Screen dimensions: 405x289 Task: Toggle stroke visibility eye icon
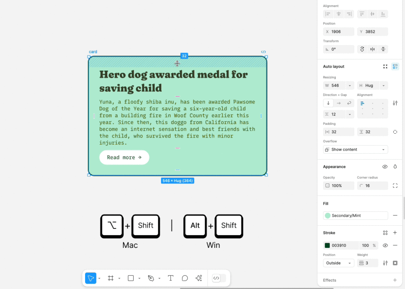(385, 246)
